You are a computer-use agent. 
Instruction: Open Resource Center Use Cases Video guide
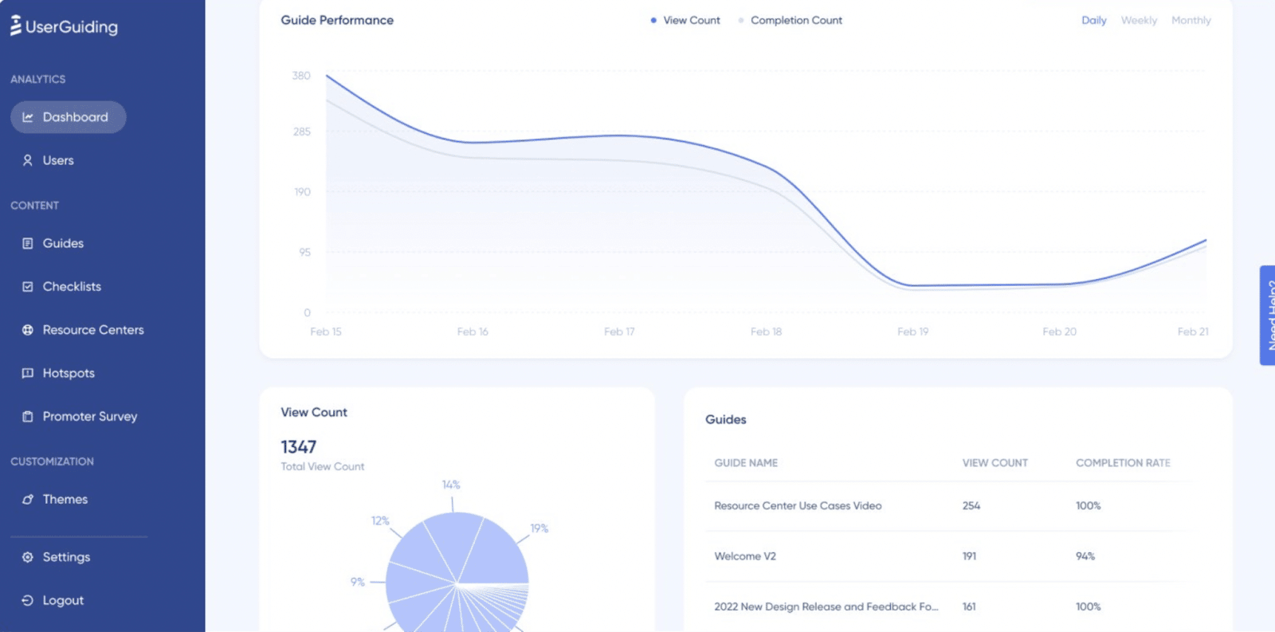(798, 505)
